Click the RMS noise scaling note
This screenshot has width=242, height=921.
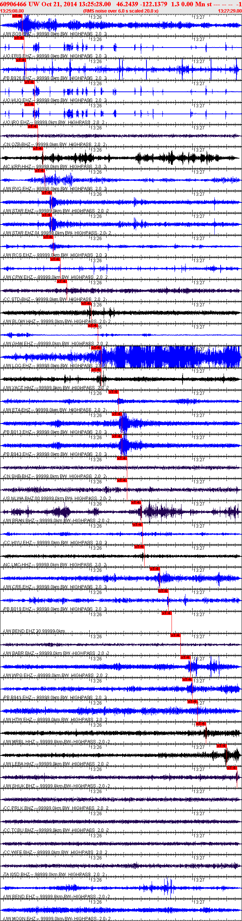(121, 11)
